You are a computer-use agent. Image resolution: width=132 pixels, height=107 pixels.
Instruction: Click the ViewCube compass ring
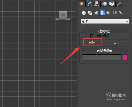click(x=63, y=19)
